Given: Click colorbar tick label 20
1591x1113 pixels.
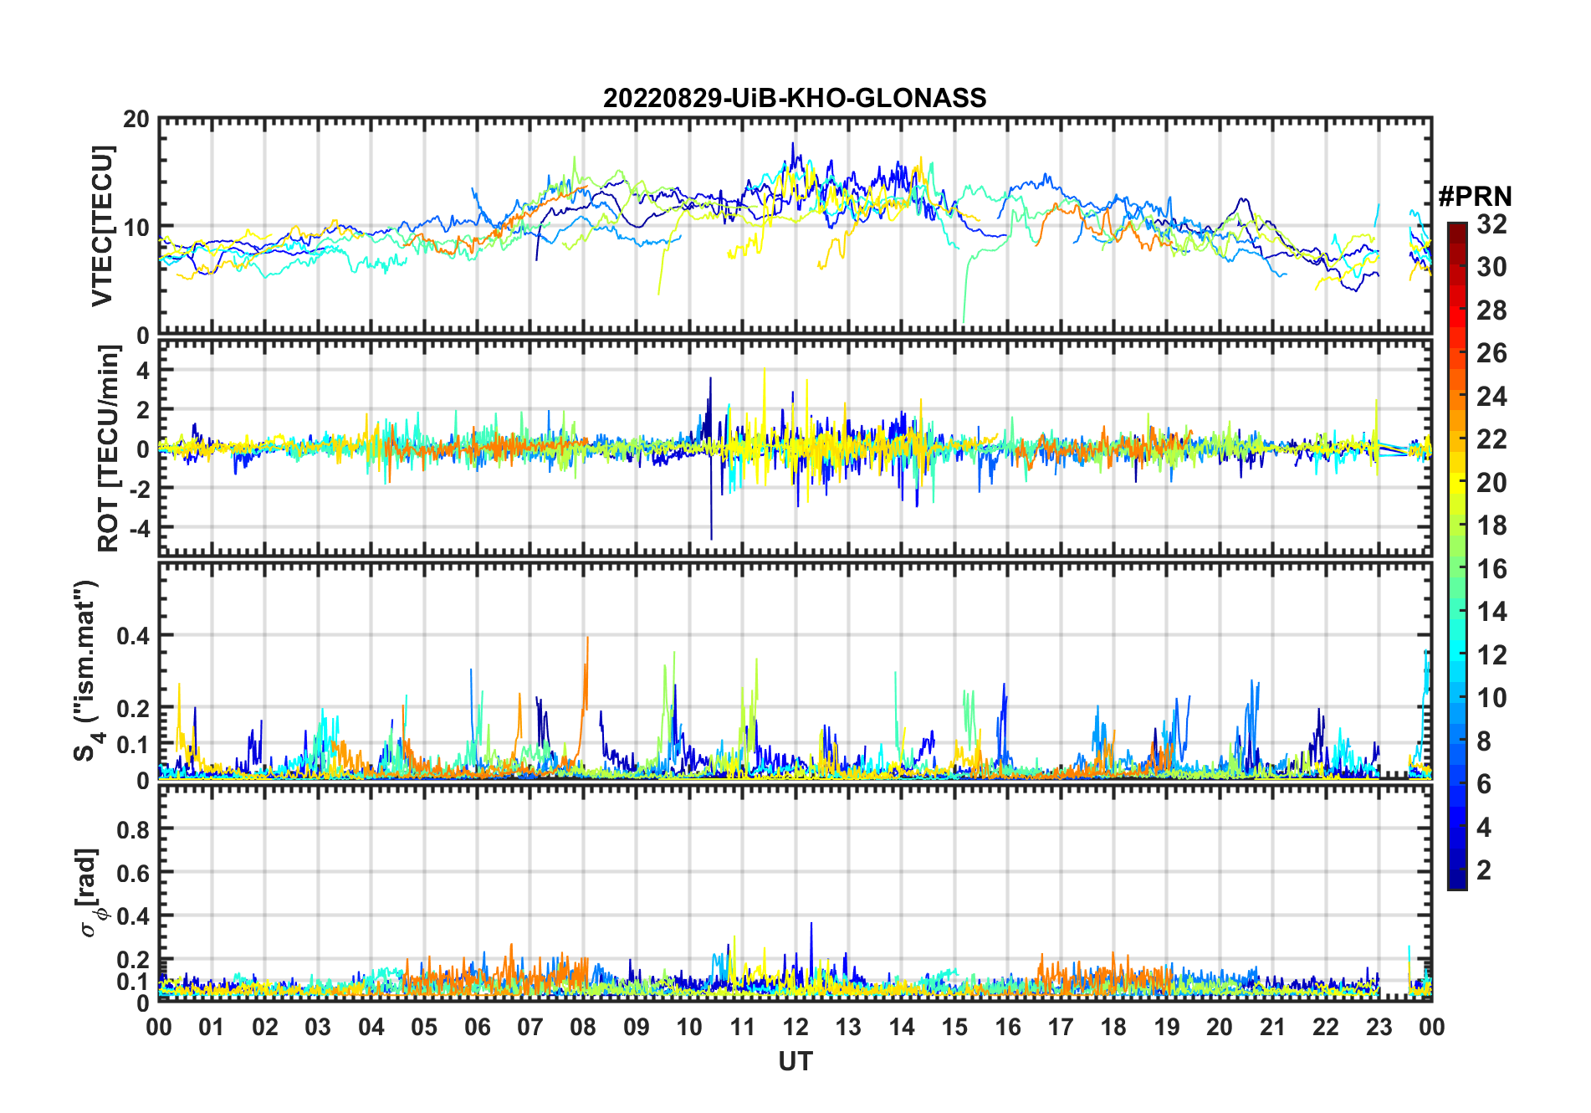Looking at the screenshot, I should 1491,483.
